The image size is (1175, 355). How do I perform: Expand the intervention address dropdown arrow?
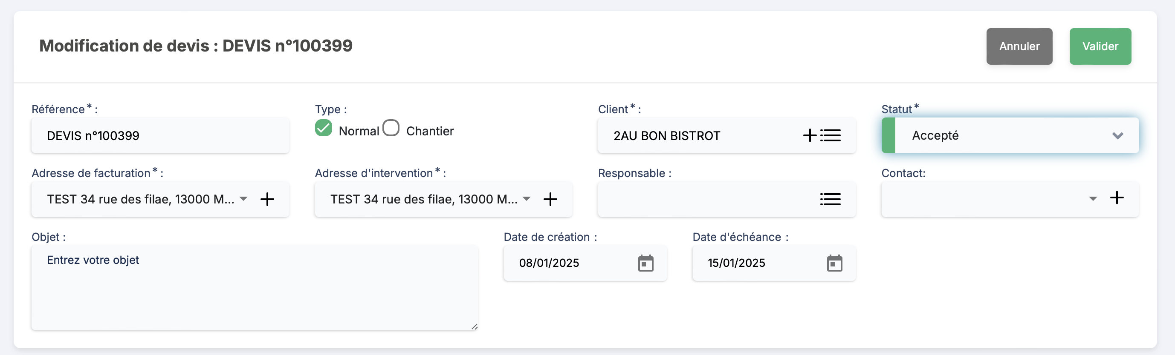[x=527, y=199]
